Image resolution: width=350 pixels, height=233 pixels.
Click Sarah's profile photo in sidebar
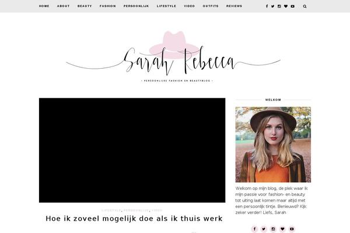point(273,144)
